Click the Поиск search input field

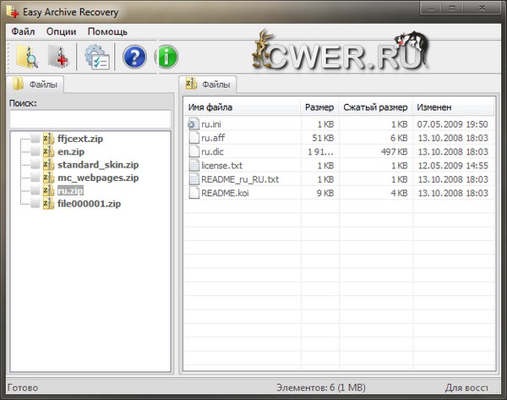click(x=90, y=119)
